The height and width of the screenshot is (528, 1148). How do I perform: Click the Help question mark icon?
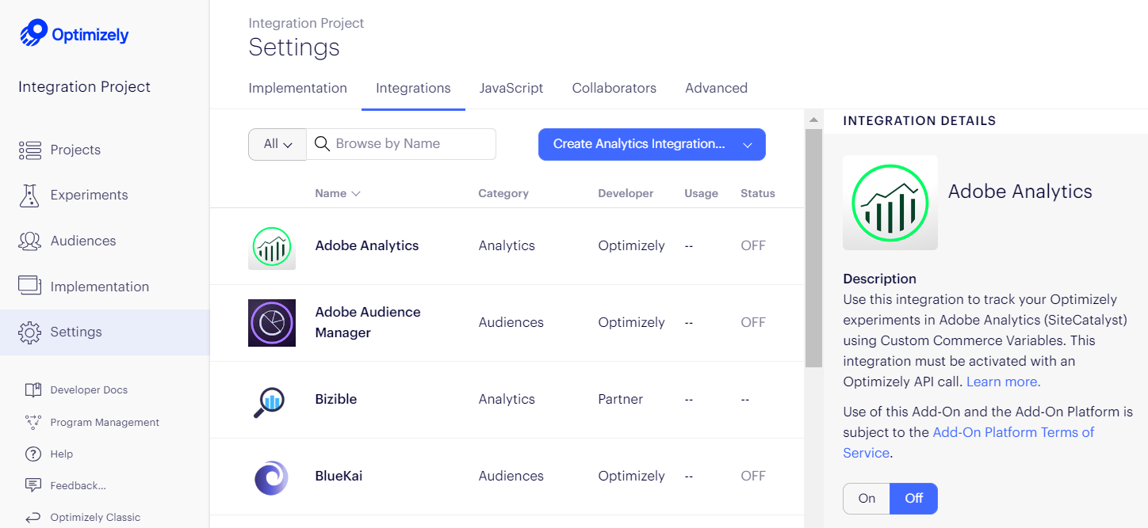tap(33, 454)
